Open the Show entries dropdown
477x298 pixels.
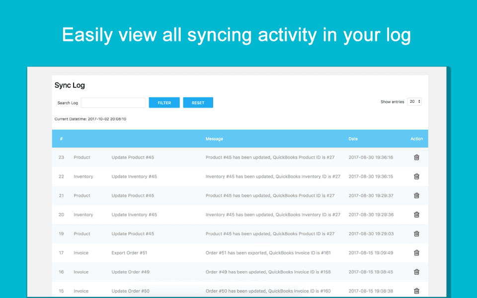click(414, 102)
